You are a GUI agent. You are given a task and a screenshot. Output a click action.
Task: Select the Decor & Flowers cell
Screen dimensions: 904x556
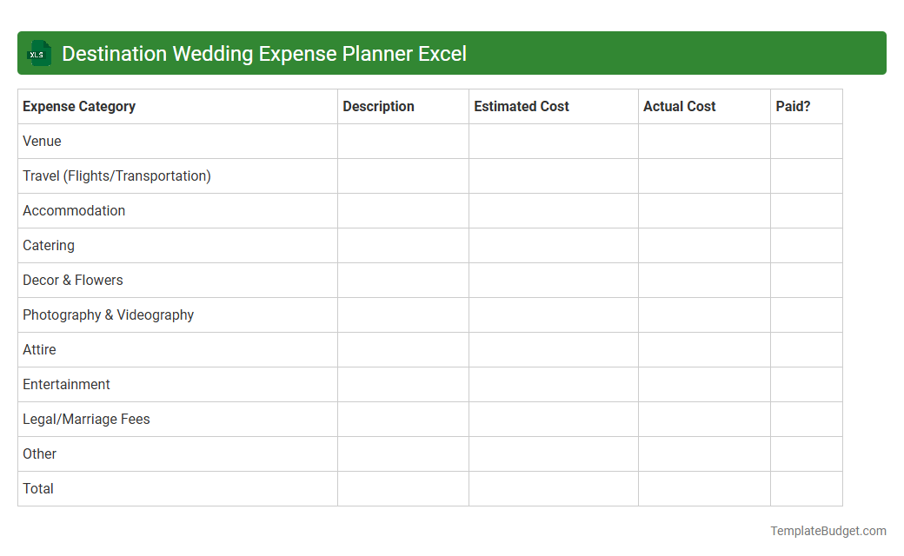click(x=72, y=280)
